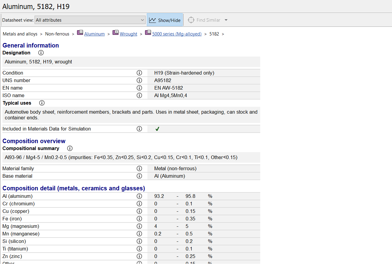Click info icon for Compositional summary
This screenshot has width=392, height=264.
tap(70, 148)
